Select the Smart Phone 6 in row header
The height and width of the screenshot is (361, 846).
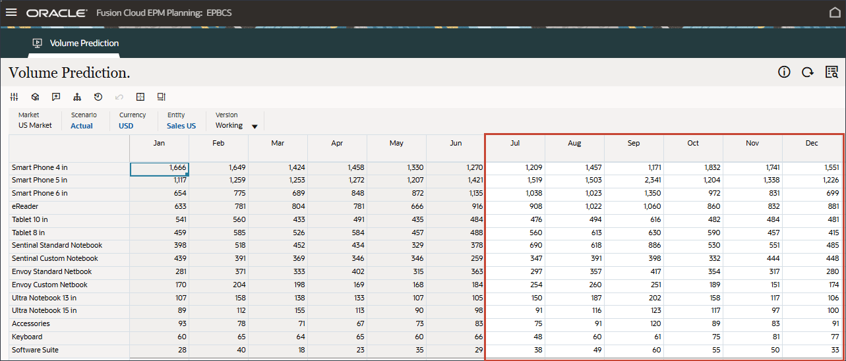(69, 193)
